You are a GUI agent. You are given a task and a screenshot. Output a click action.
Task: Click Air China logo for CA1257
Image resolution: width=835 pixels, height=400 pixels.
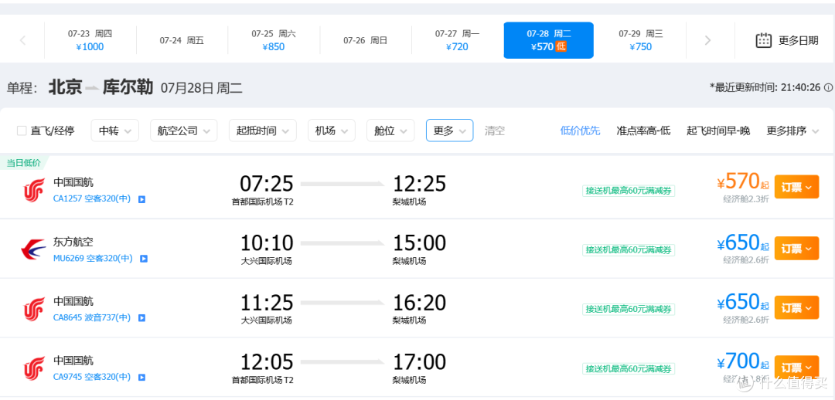[x=33, y=190]
